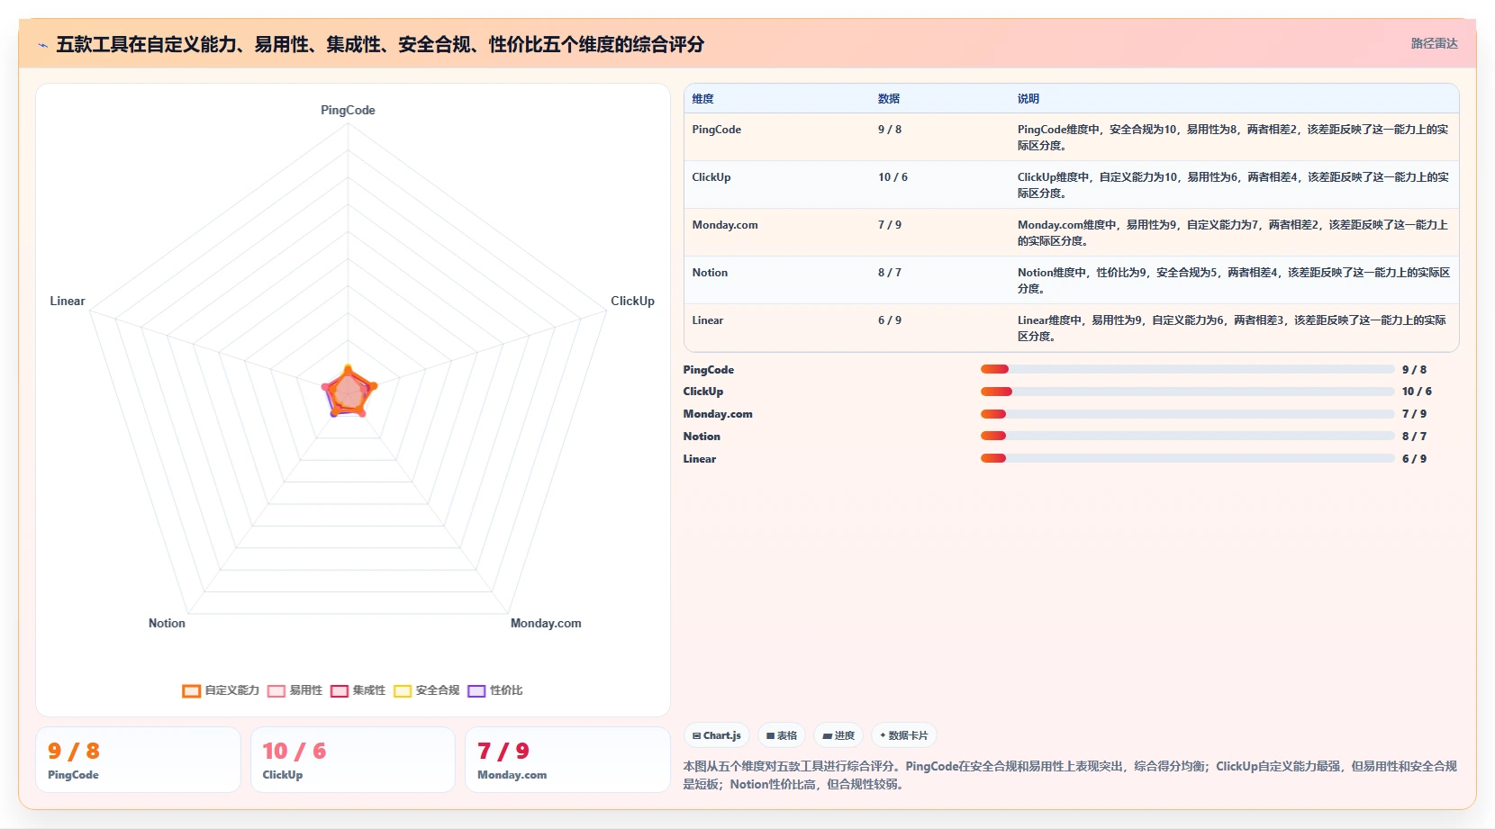The image size is (1495, 829).
Task: Click the PingCode radar axis label
Action: (348, 110)
